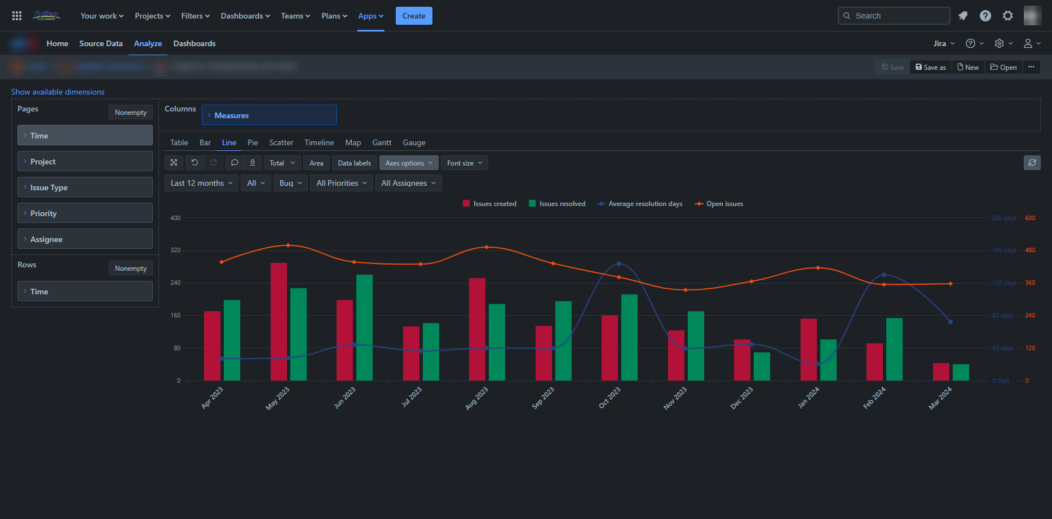Open the Source Data tab
This screenshot has width=1052, height=519.
click(101, 43)
